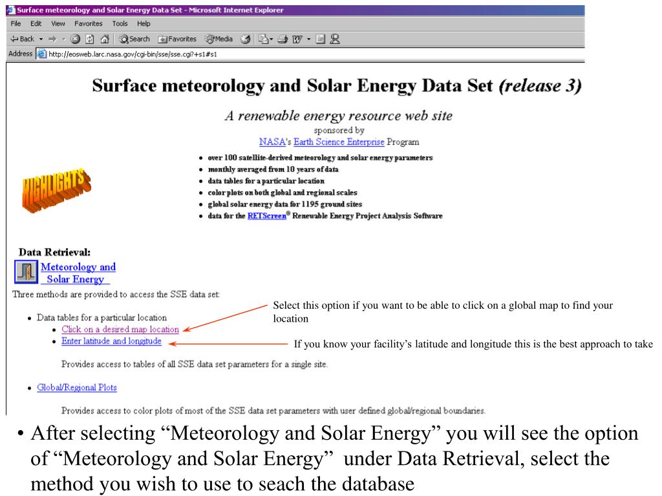
Task: Print the page with the printer icon
Action: pyautogui.click(x=283, y=39)
